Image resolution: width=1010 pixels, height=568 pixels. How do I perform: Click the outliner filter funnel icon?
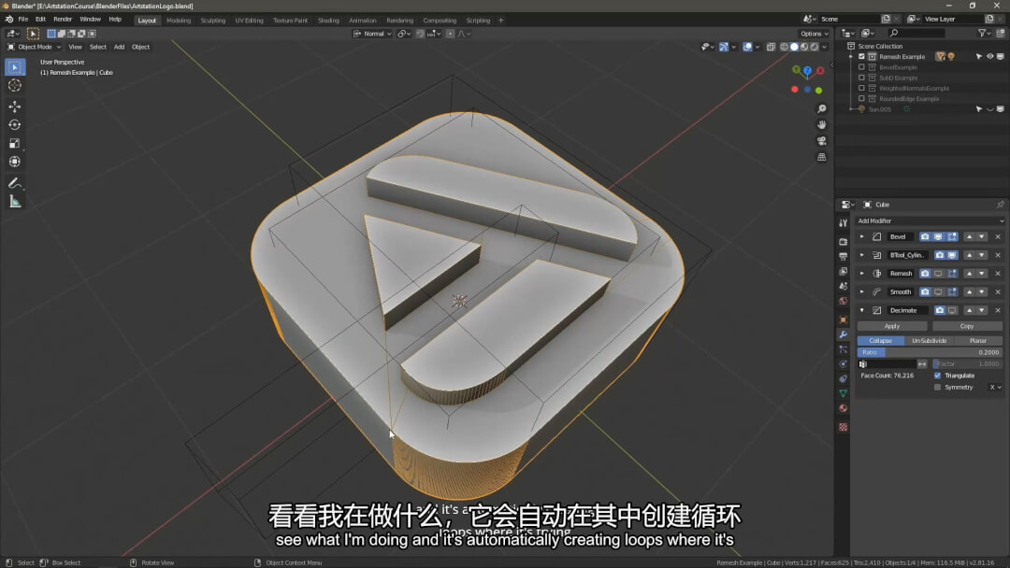[x=982, y=33]
